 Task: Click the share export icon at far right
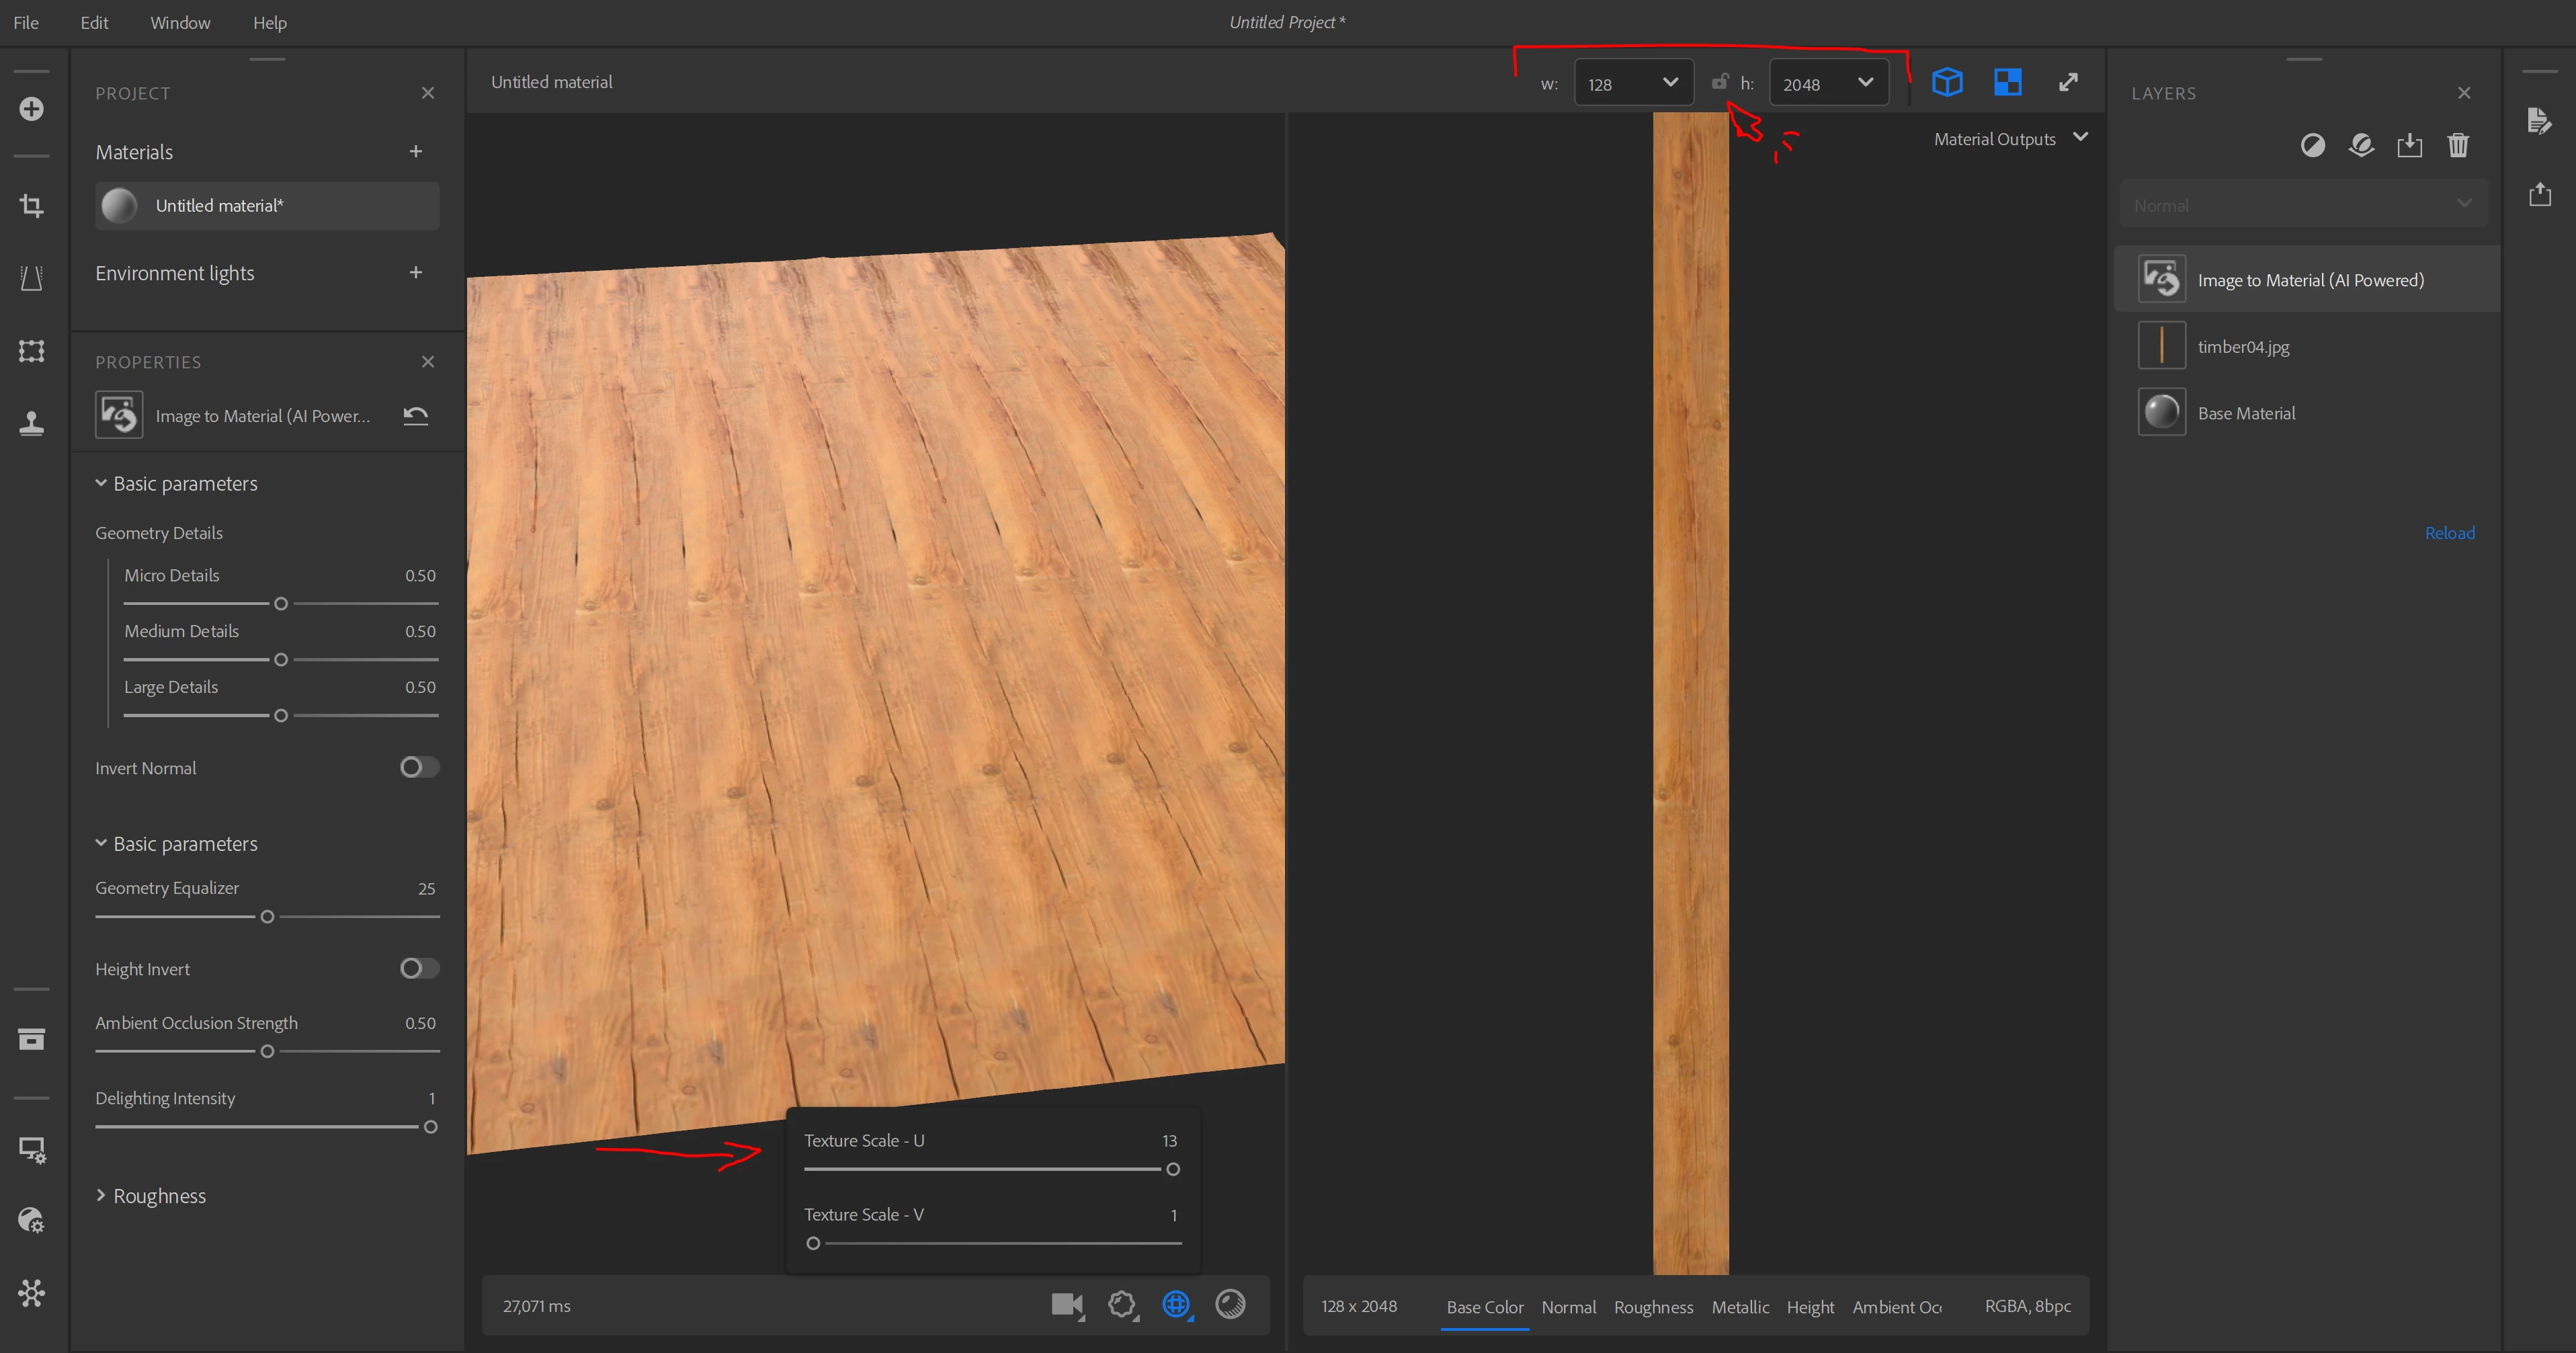click(x=2539, y=194)
